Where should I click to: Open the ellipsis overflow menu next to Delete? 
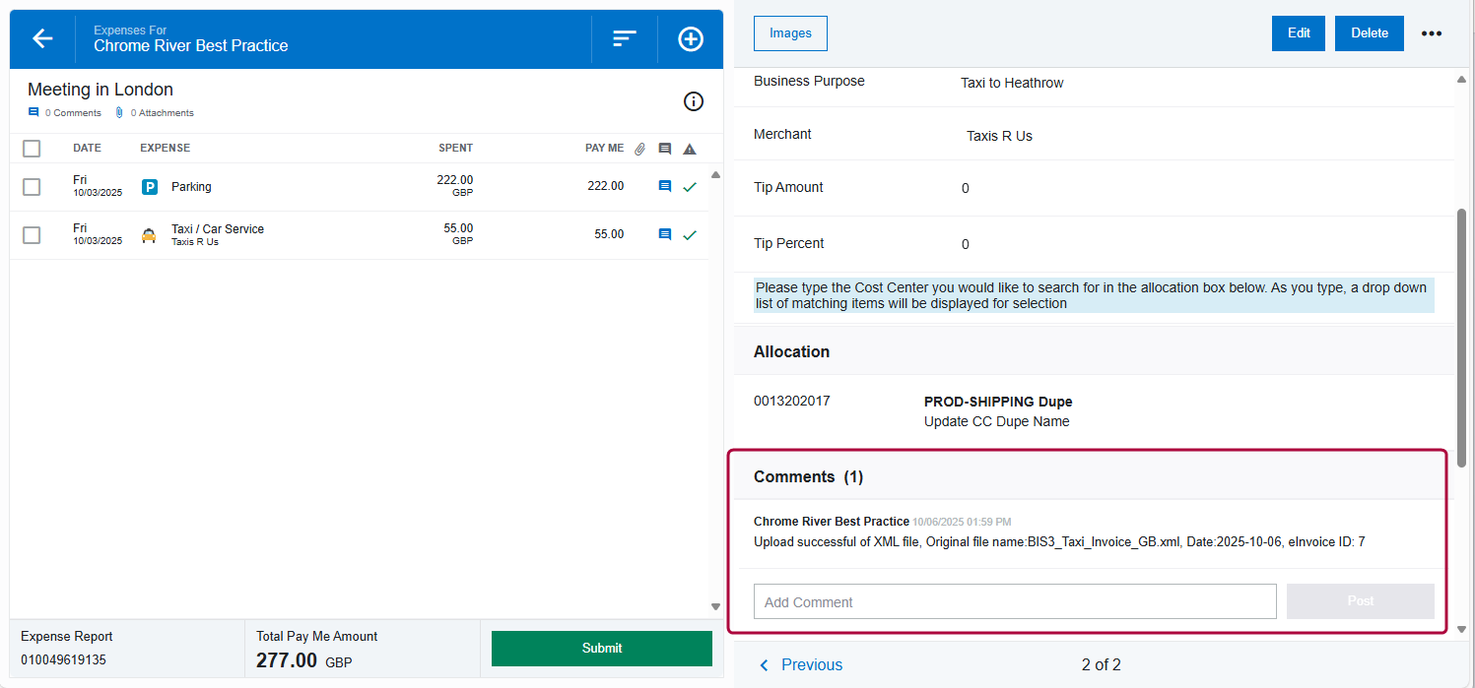[1432, 32]
